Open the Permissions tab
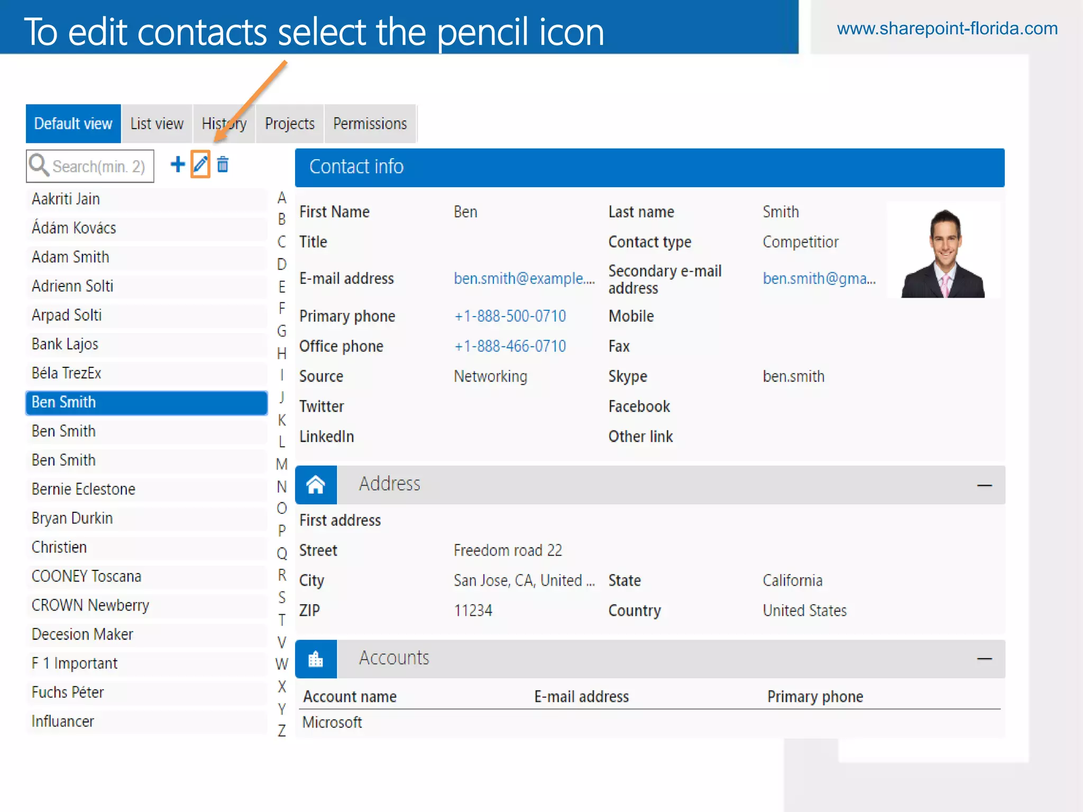 370,124
